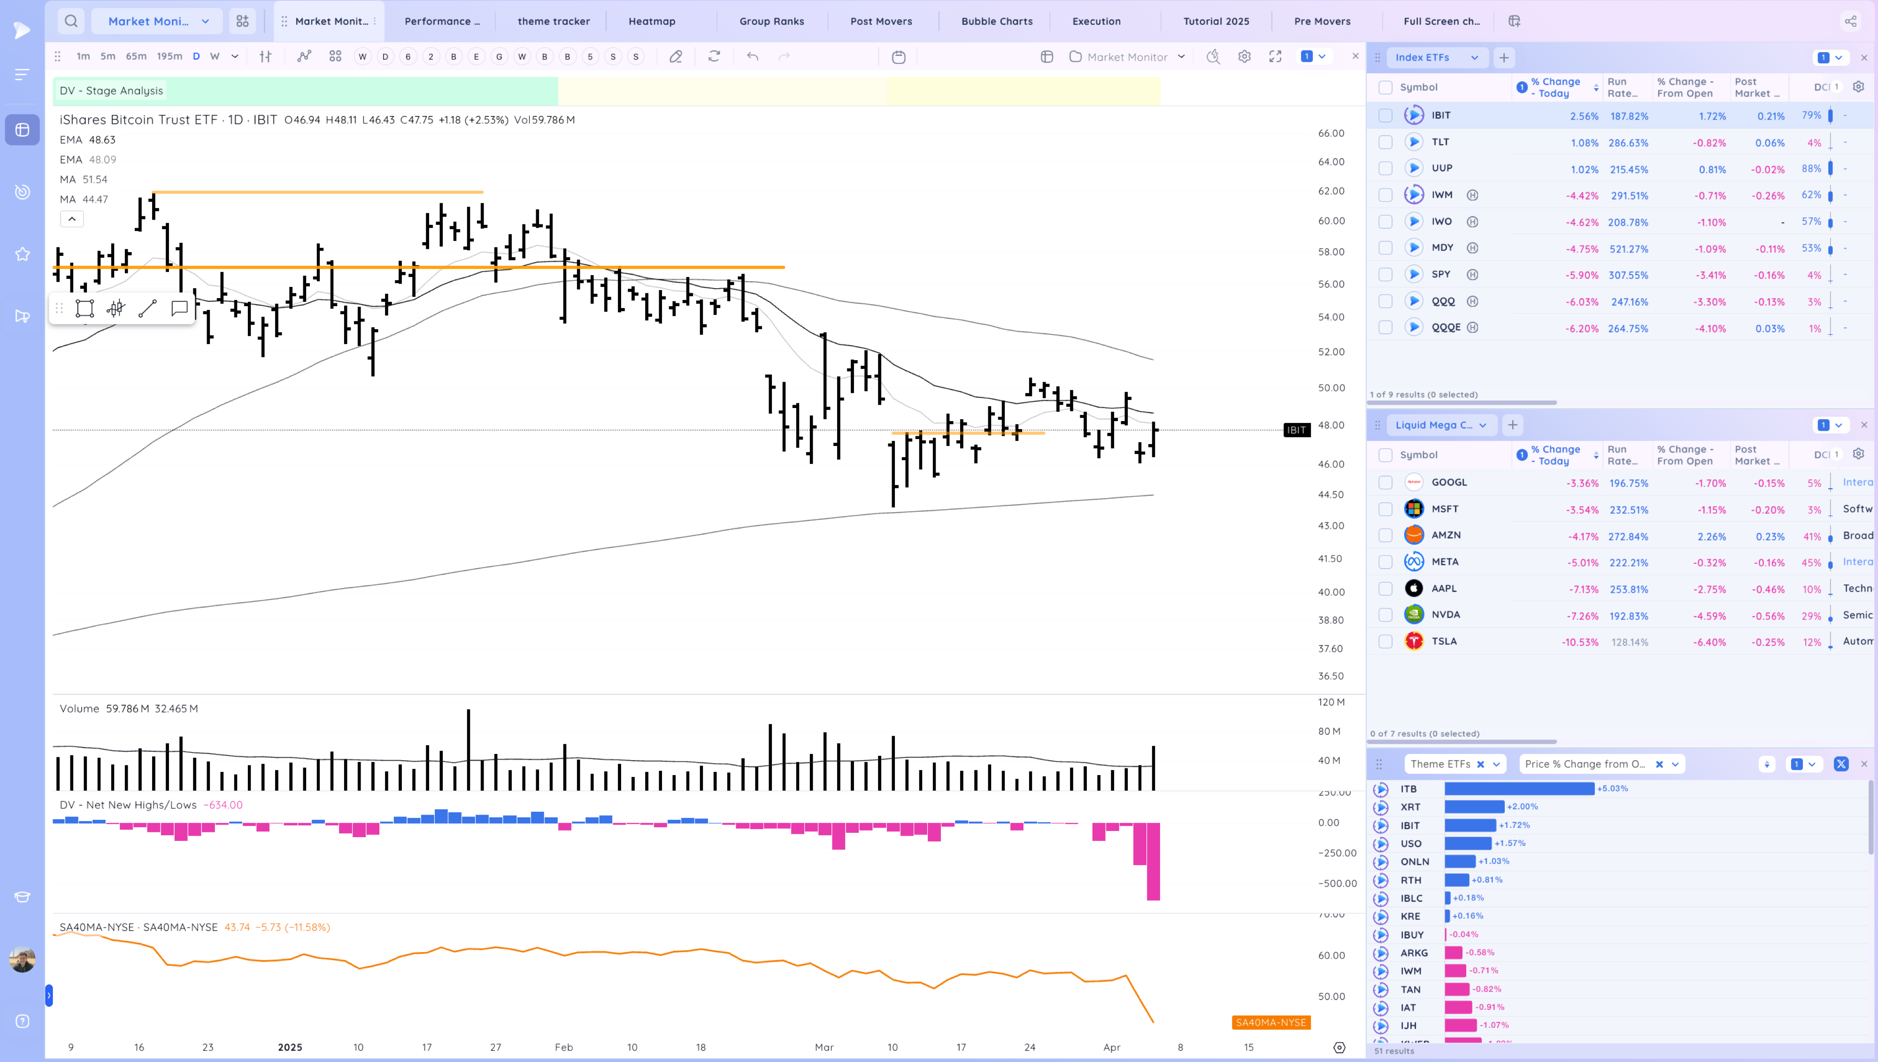Click the X export icon in Theme ETFs panel

1841,764
